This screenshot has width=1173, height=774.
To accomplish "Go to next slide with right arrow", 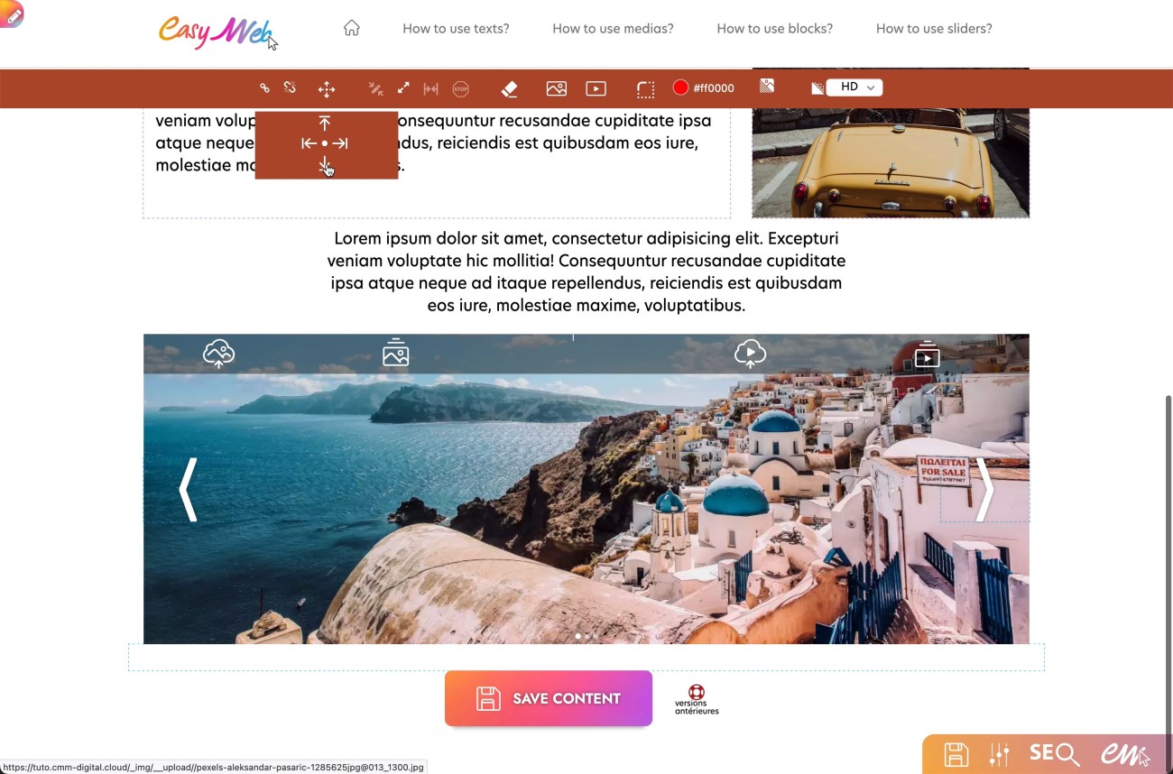I will (x=984, y=490).
